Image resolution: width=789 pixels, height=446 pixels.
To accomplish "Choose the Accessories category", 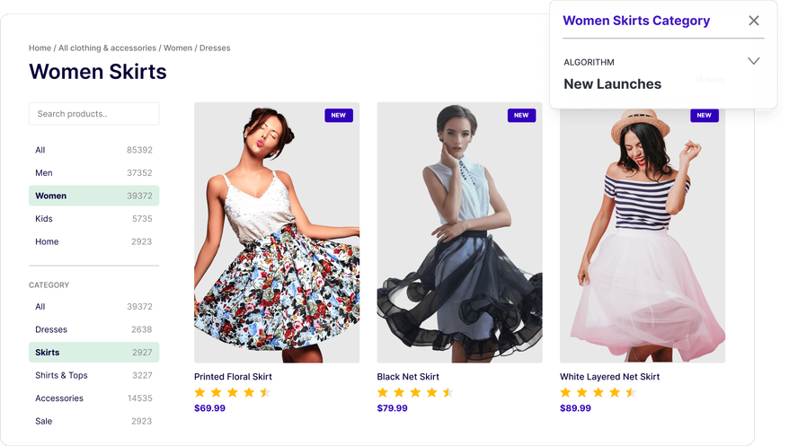I will [x=94, y=398].
